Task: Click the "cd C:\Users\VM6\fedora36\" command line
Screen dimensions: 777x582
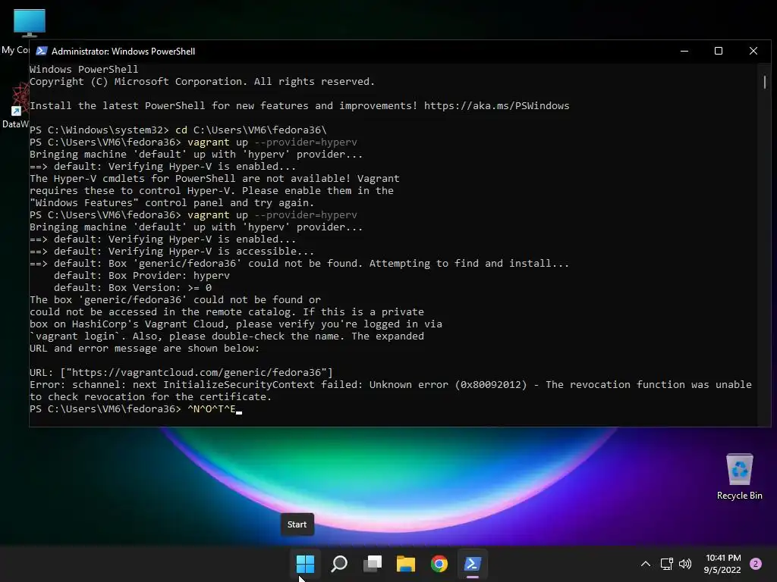Action: pos(178,130)
